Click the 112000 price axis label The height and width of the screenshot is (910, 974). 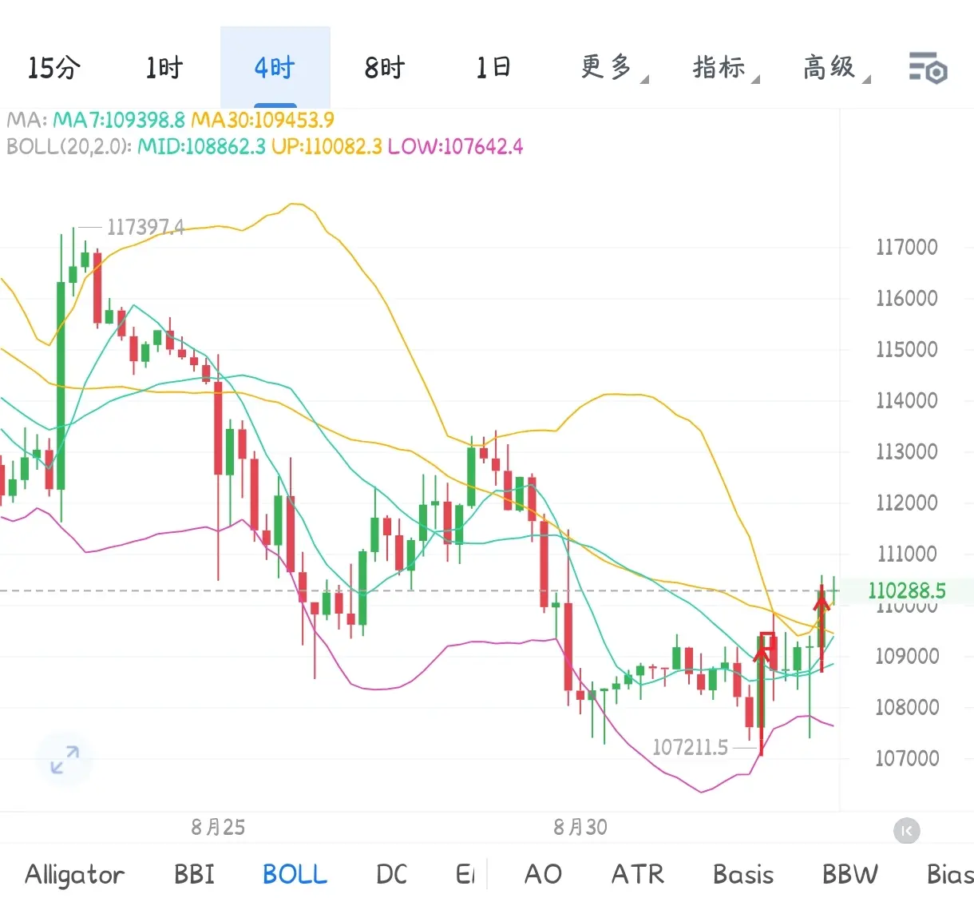(907, 503)
